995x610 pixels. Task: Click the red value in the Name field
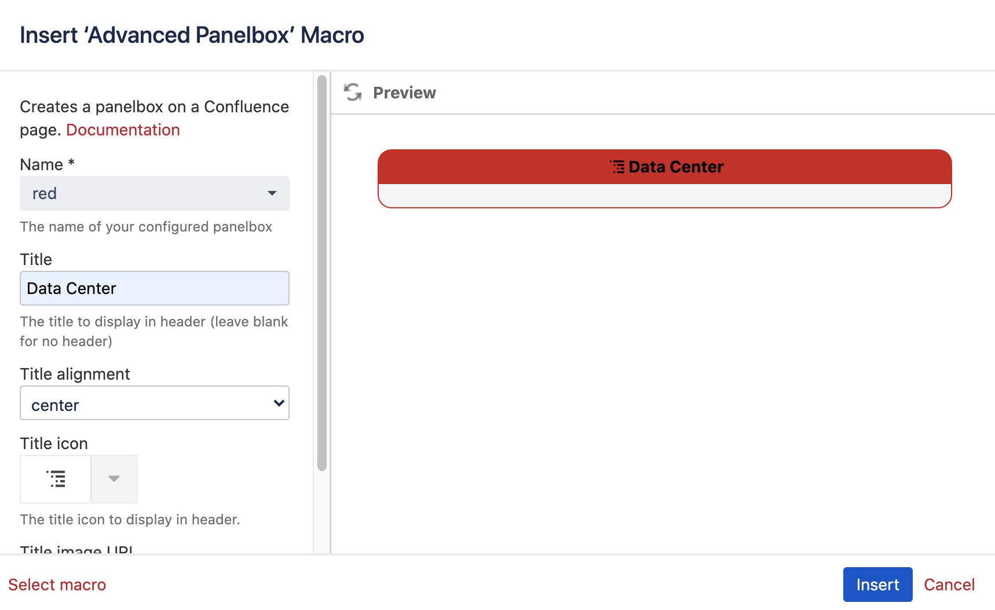point(44,193)
